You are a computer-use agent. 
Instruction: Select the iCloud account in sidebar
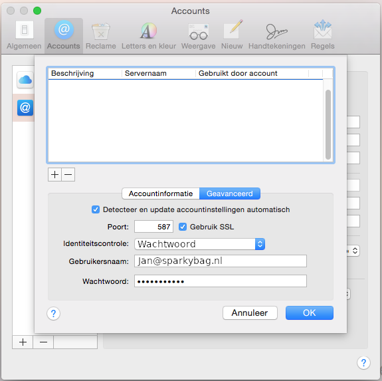[x=25, y=80]
